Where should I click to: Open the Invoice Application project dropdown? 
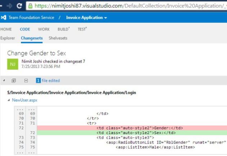point(86,18)
